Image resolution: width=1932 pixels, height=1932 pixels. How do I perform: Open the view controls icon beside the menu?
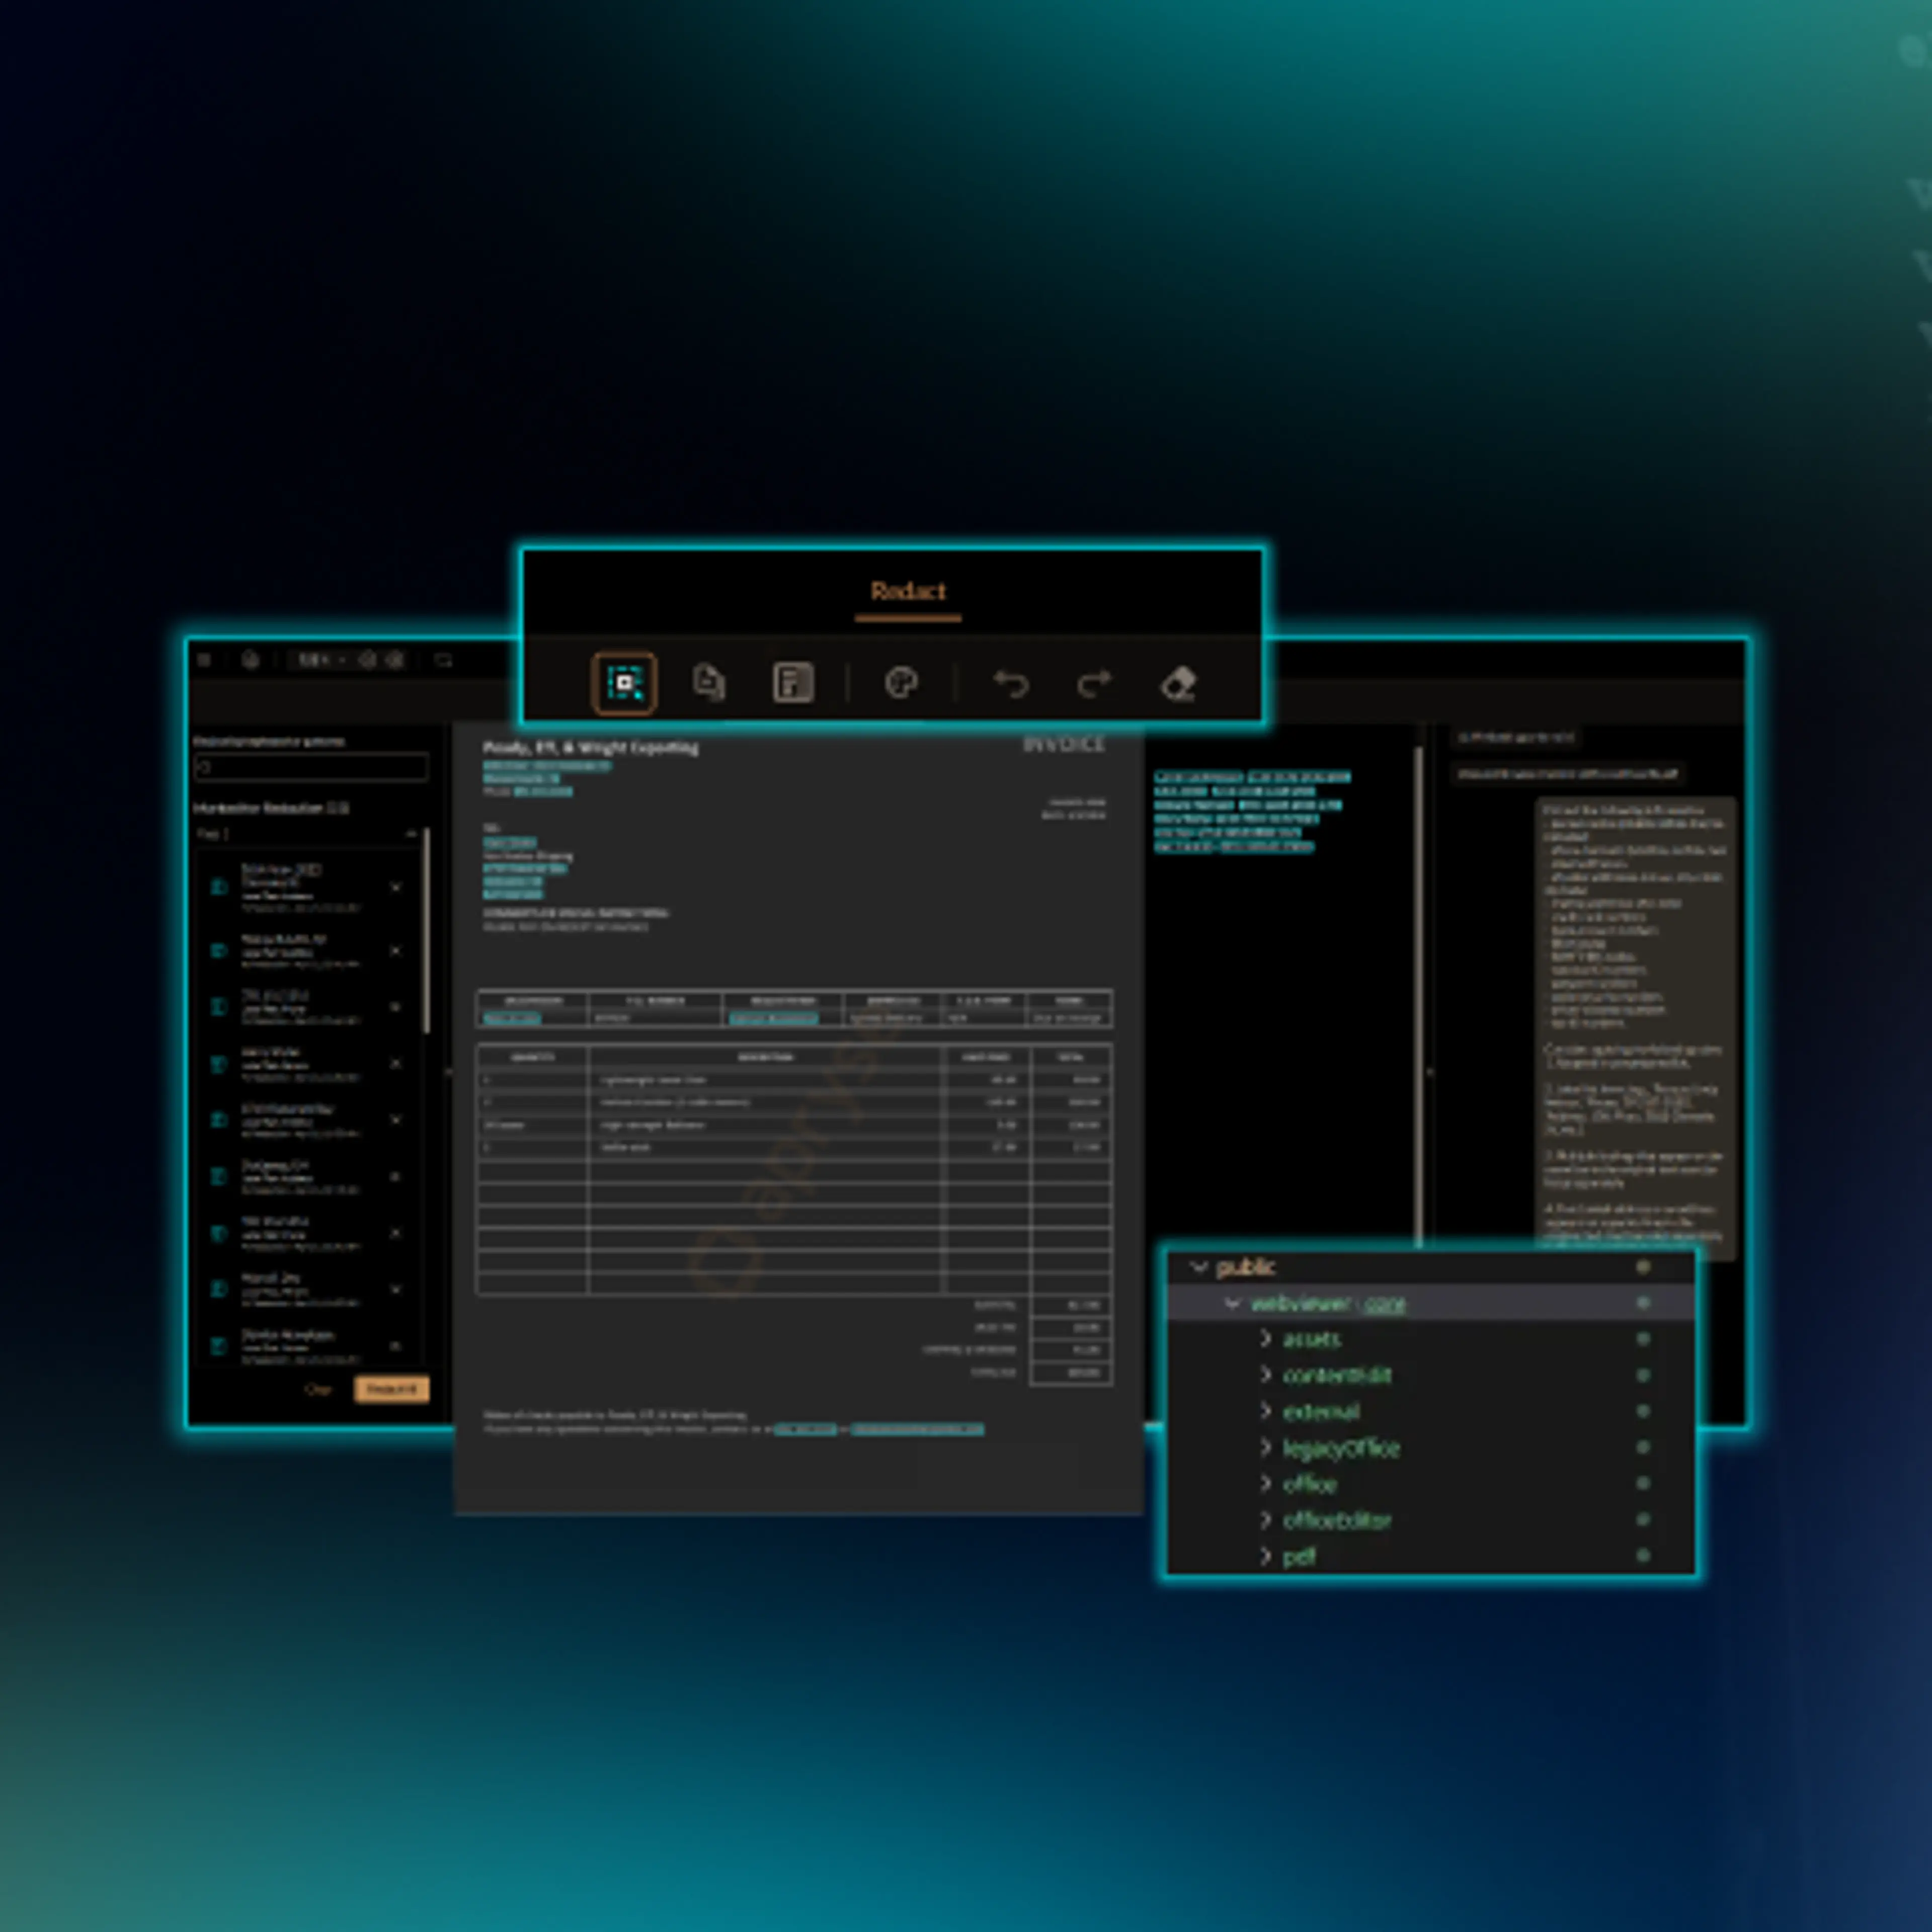(250, 660)
